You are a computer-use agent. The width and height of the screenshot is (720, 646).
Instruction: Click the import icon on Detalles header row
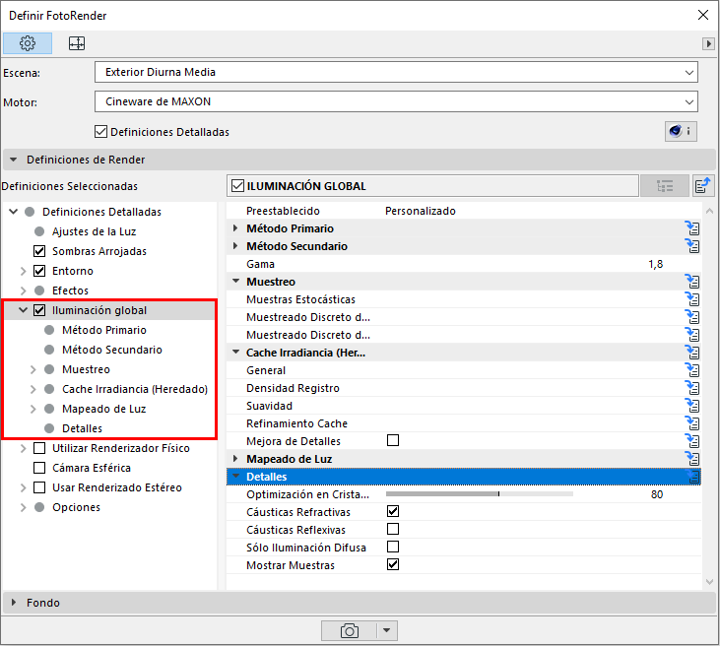[692, 477]
